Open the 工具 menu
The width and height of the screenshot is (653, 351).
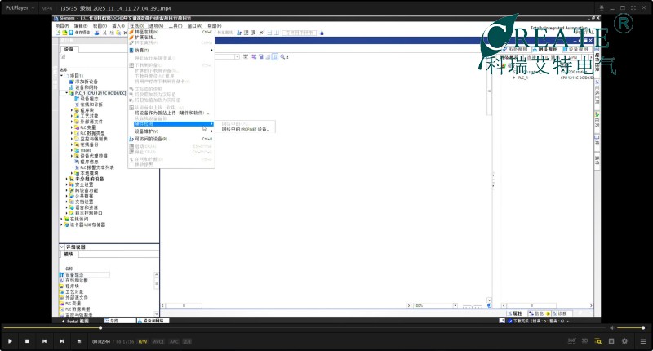(175, 26)
